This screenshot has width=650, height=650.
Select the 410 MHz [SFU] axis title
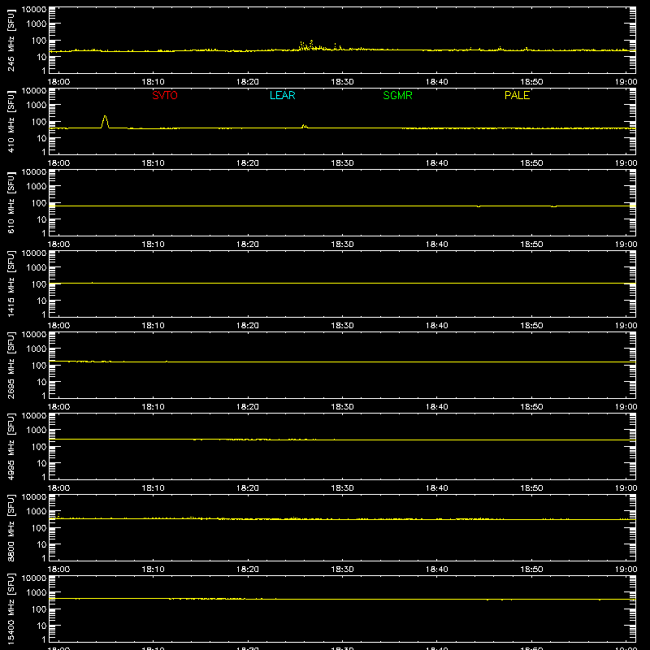tap(11, 122)
